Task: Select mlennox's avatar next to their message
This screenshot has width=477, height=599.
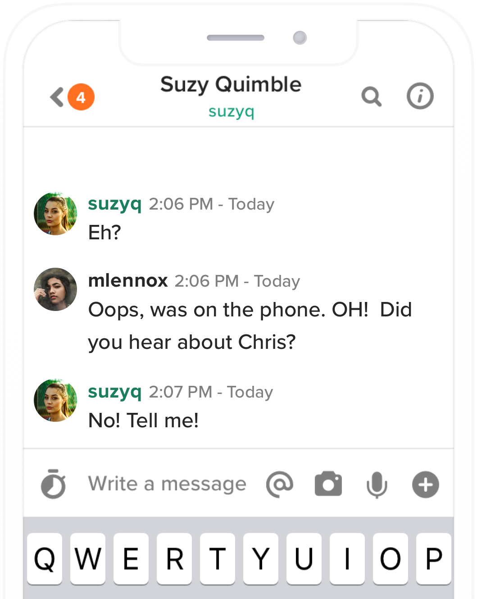Action: click(55, 289)
